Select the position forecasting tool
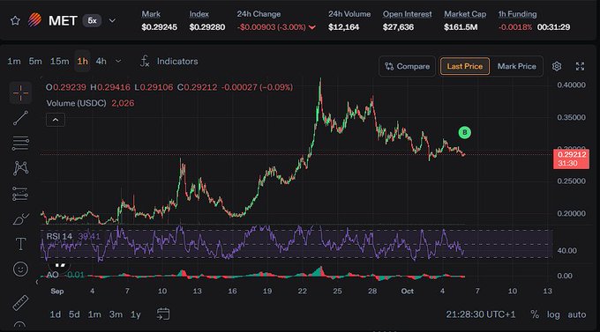600x332 pixels. pos(20,194)
